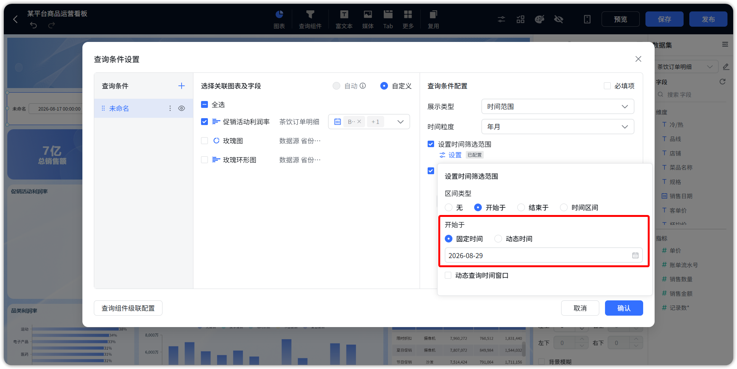The height and width of the screenshot is (369, 737).
Task: Open the 展示类型 时间范围 dropdown
Action: pos(558,106)
